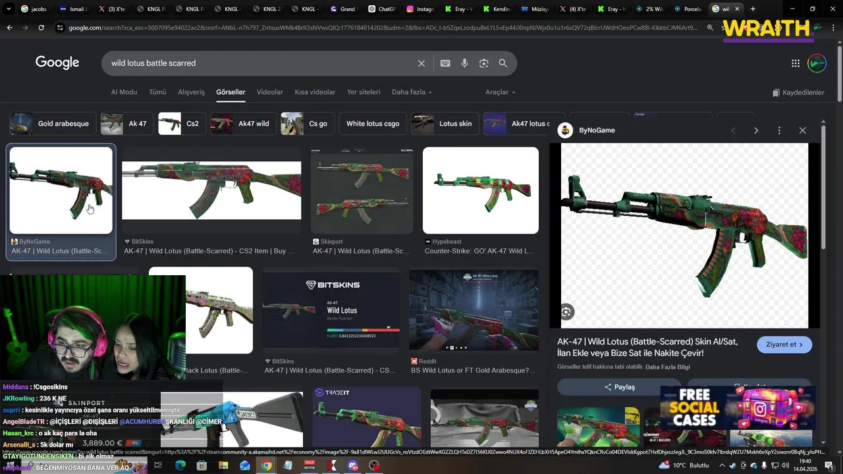Image resolution: width=843 pixels, height=474 pixels.
Task: Close the ByNoGame image preview panel
Action: pos(802,130)
